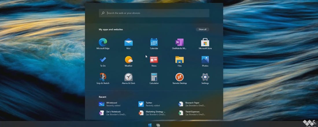Open the Settings app
This screenshot has width=318, height=127.
(x=205, y=79)
